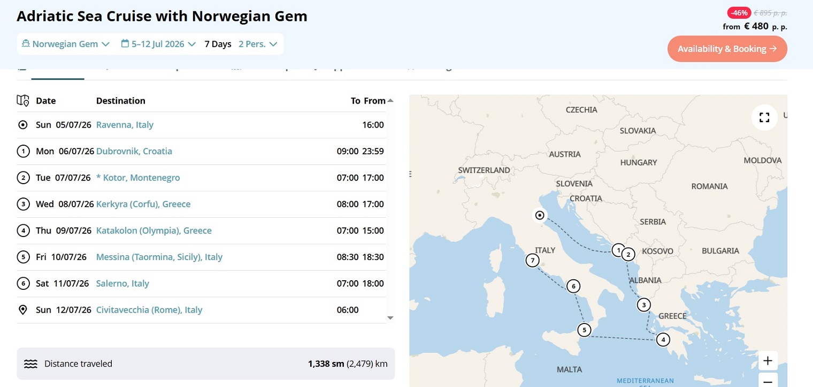Click map marker 6 for Salerno
Viewport: 813px width, 387px height.
click(x=573, y=286)
